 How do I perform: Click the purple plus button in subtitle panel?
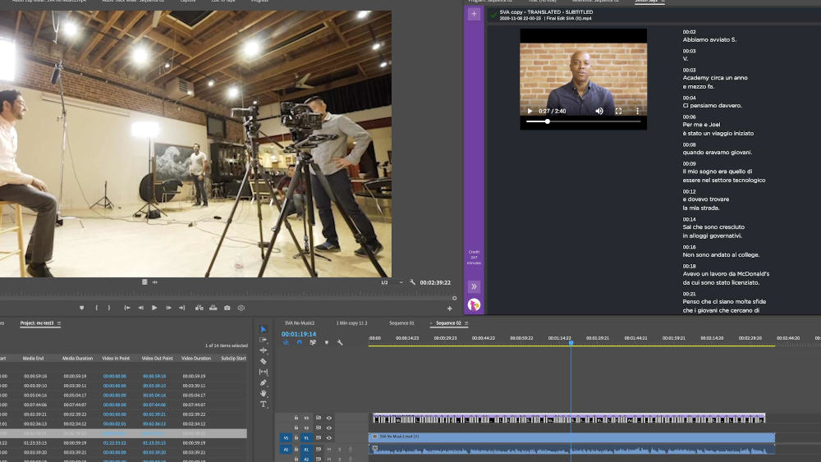pos(474,14)
